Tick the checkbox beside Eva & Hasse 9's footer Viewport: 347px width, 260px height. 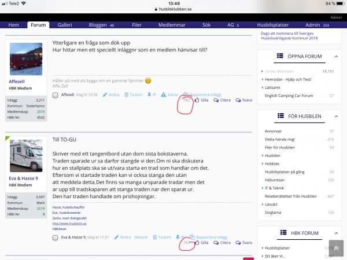click(55, 237)
